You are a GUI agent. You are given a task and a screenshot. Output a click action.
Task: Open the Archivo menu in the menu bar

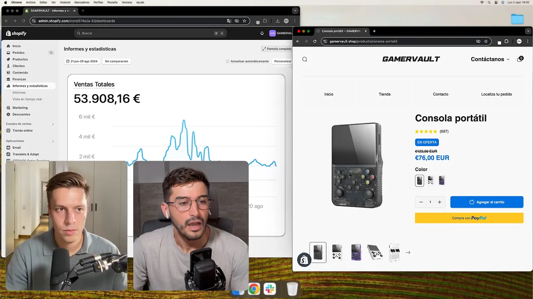30,2
